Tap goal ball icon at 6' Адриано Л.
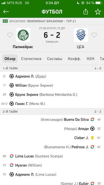This screenshot has width=104, height=185. [x=12, y=76]
